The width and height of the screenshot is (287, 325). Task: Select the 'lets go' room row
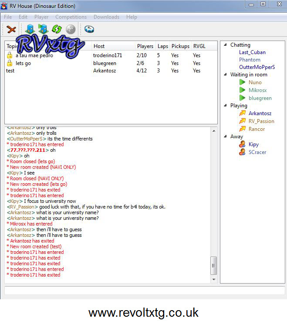click(111, 63)
